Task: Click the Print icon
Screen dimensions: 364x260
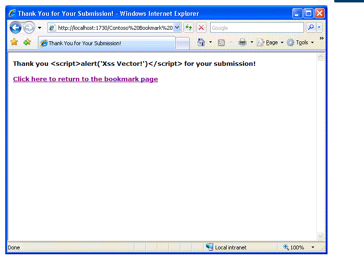Action: pyautogui.click(x=243, y=42)
